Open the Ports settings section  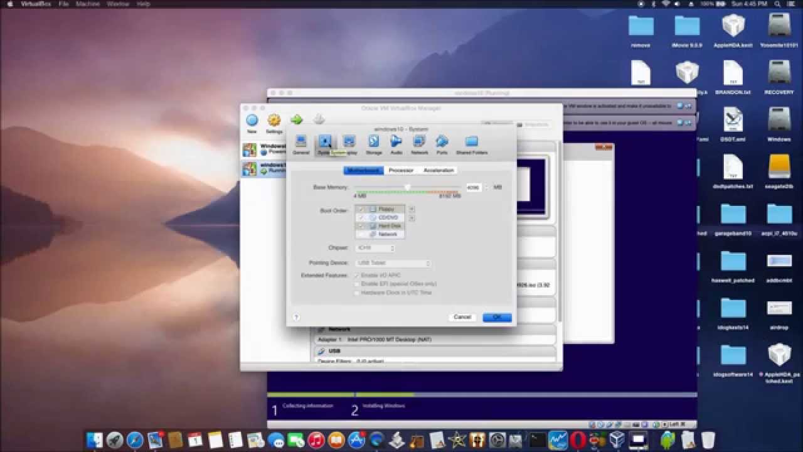[442, 145]
